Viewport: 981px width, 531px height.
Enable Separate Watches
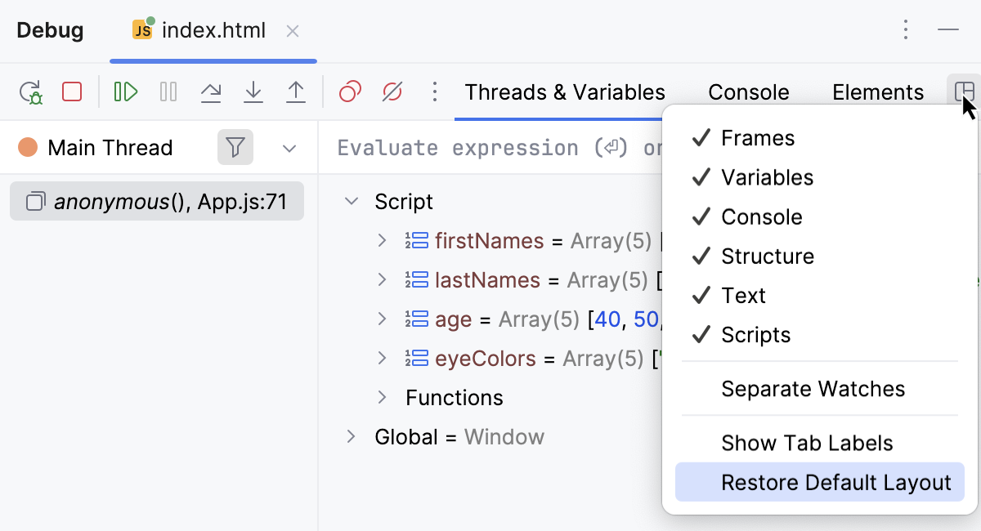point(813,389)
